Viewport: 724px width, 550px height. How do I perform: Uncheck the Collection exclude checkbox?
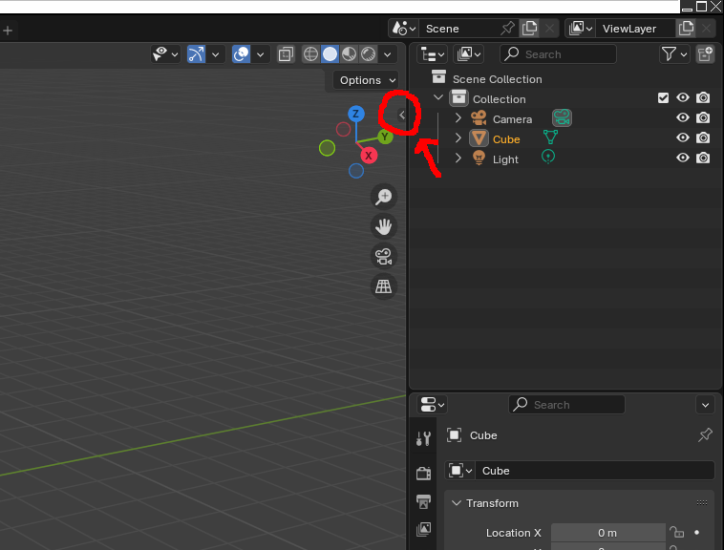coord(664,98)
